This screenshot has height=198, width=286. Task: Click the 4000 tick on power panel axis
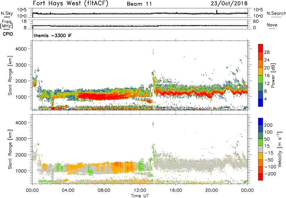21,49
